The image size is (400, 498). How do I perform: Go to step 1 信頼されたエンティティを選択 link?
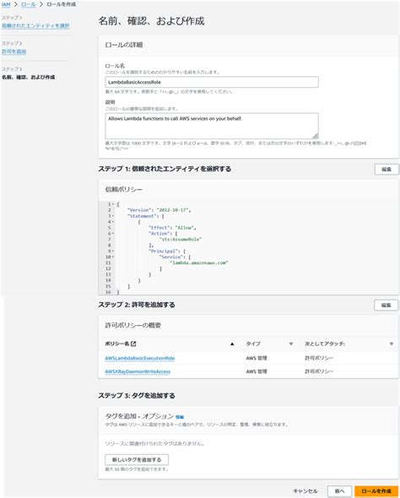(35, 25)
